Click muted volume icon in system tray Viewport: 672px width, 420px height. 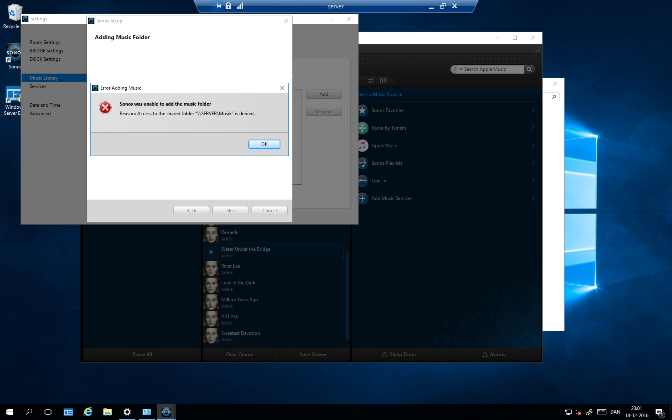click(x=578, y=412)
